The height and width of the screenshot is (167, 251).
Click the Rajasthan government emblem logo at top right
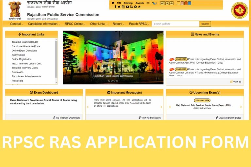(240, 10)
